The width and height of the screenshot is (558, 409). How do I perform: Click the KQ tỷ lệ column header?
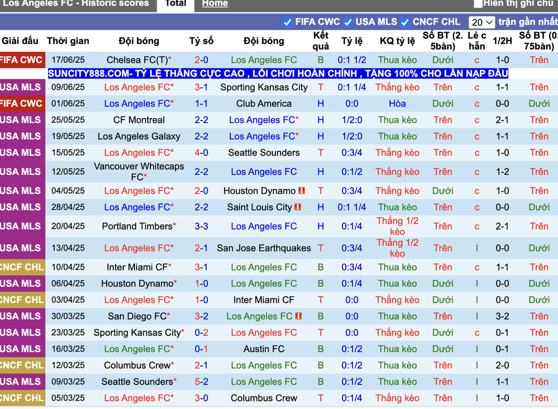tap(397, 41)
